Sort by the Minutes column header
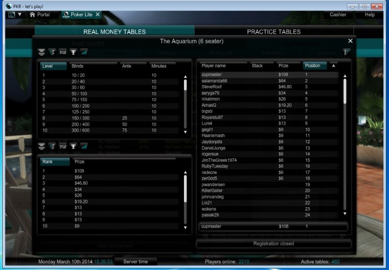This screenshot has height=270, width=389. click(x=162, y=66)
